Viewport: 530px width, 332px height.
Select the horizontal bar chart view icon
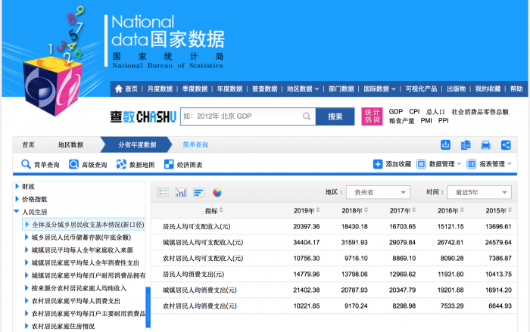tap(199, 192)
